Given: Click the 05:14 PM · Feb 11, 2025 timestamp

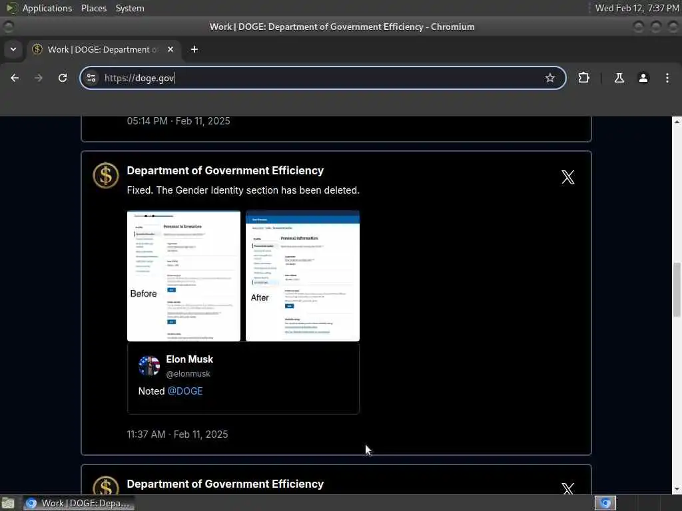Looking at the screenshot, I should pyautogui.click(x=178, y=121).
